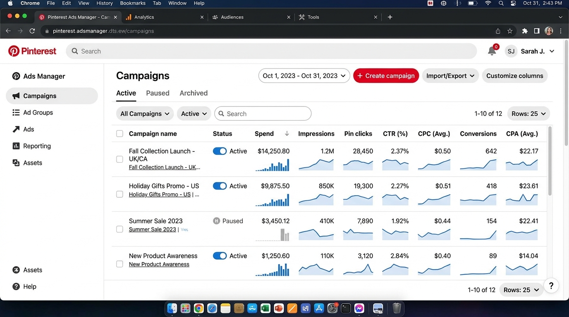Viewport: 569px width, 317px height.
Task: Check the Fall Collection Launch row checkbox
Action: [120, 159]
